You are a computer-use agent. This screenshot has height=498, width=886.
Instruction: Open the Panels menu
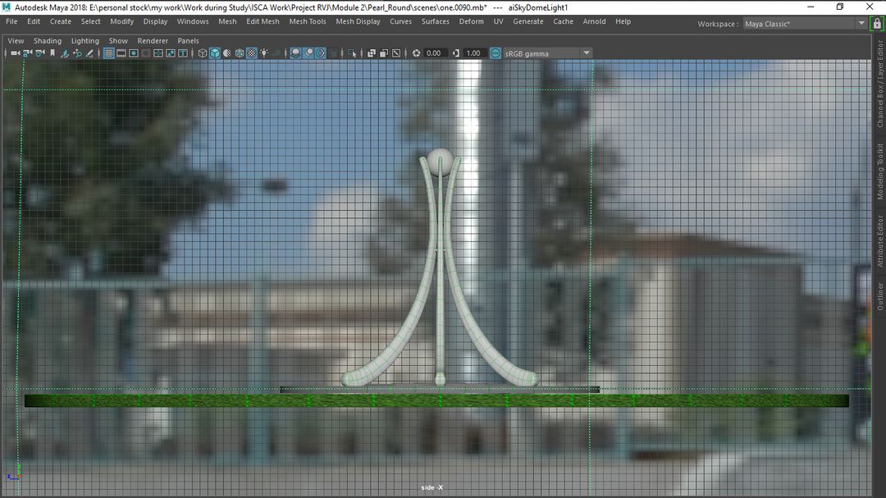[188, 41]
